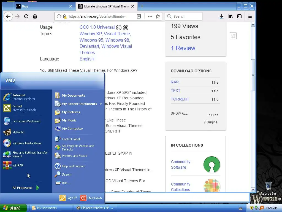Toggle the sidebar icon in toolbar
Image resolution: width=282 pixels, height=212 pixels.
click(239, 16)
